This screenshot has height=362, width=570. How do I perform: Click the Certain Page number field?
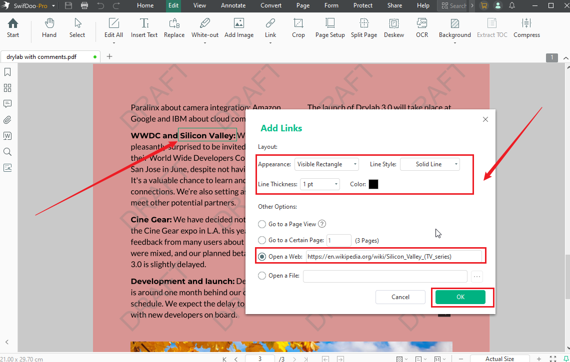point(339,240)
